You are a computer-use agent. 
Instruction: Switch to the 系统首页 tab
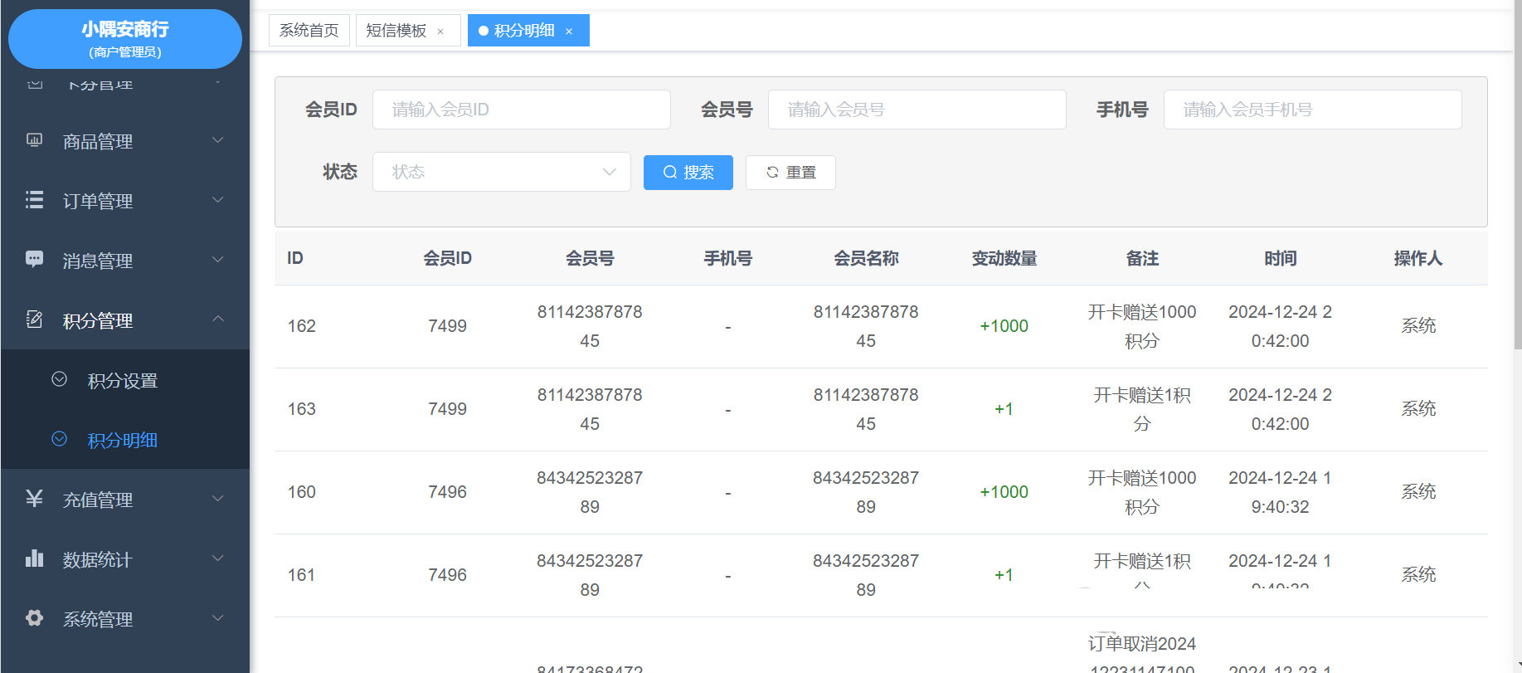(309, 31)
